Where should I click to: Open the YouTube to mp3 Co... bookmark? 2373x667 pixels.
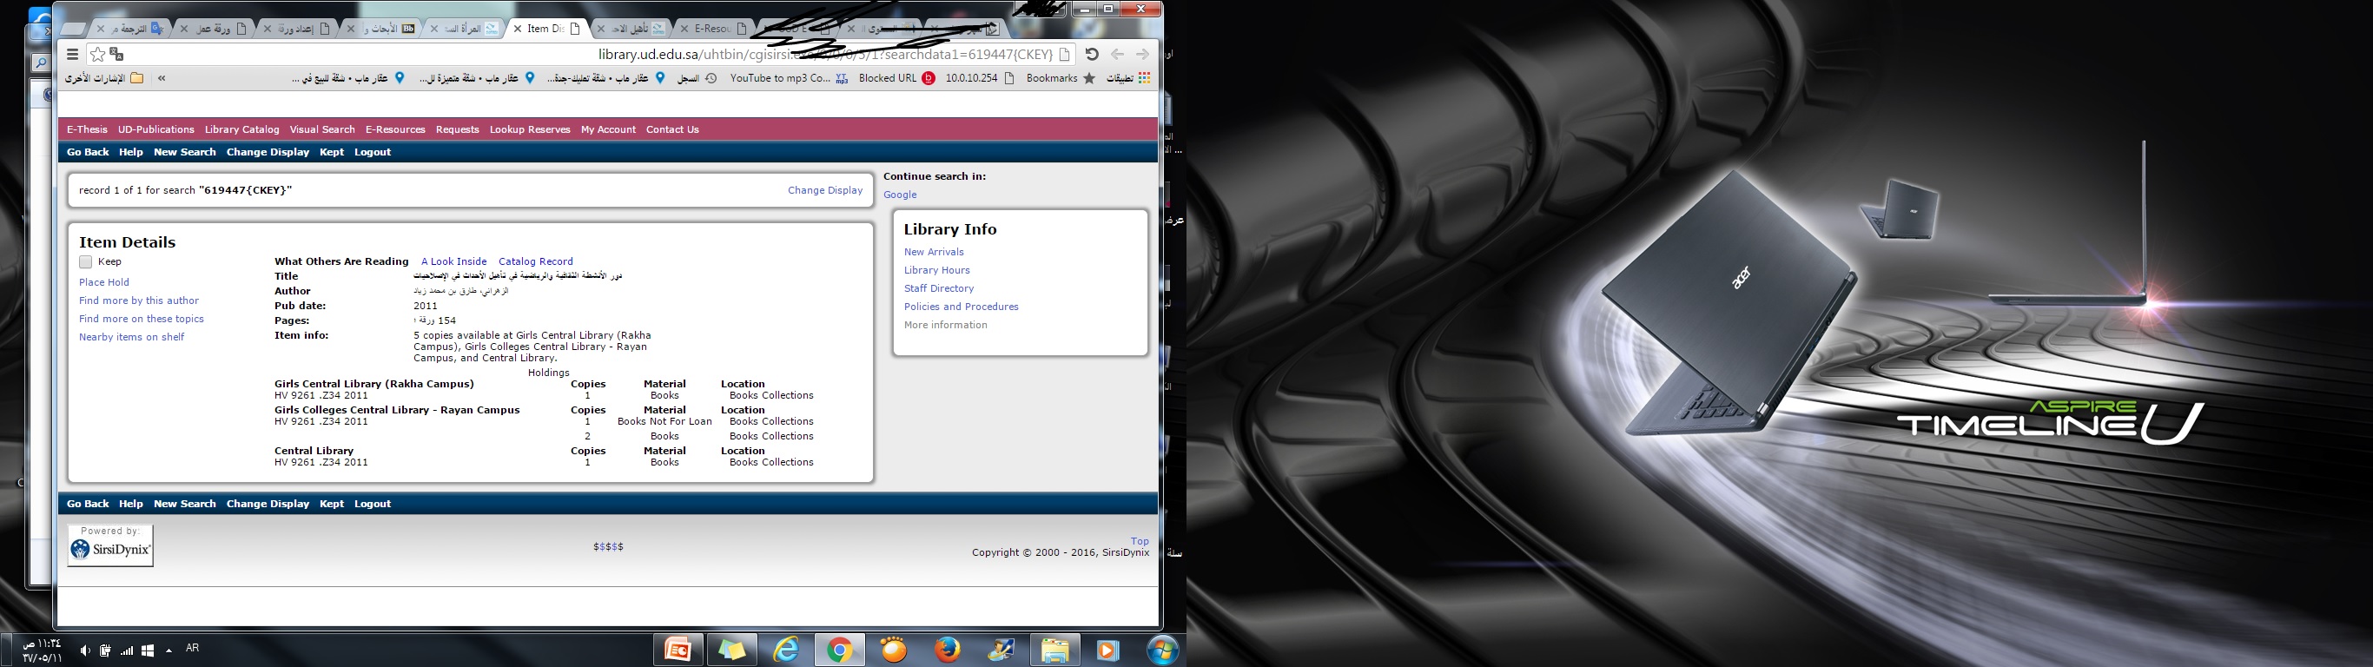(789, 78)
